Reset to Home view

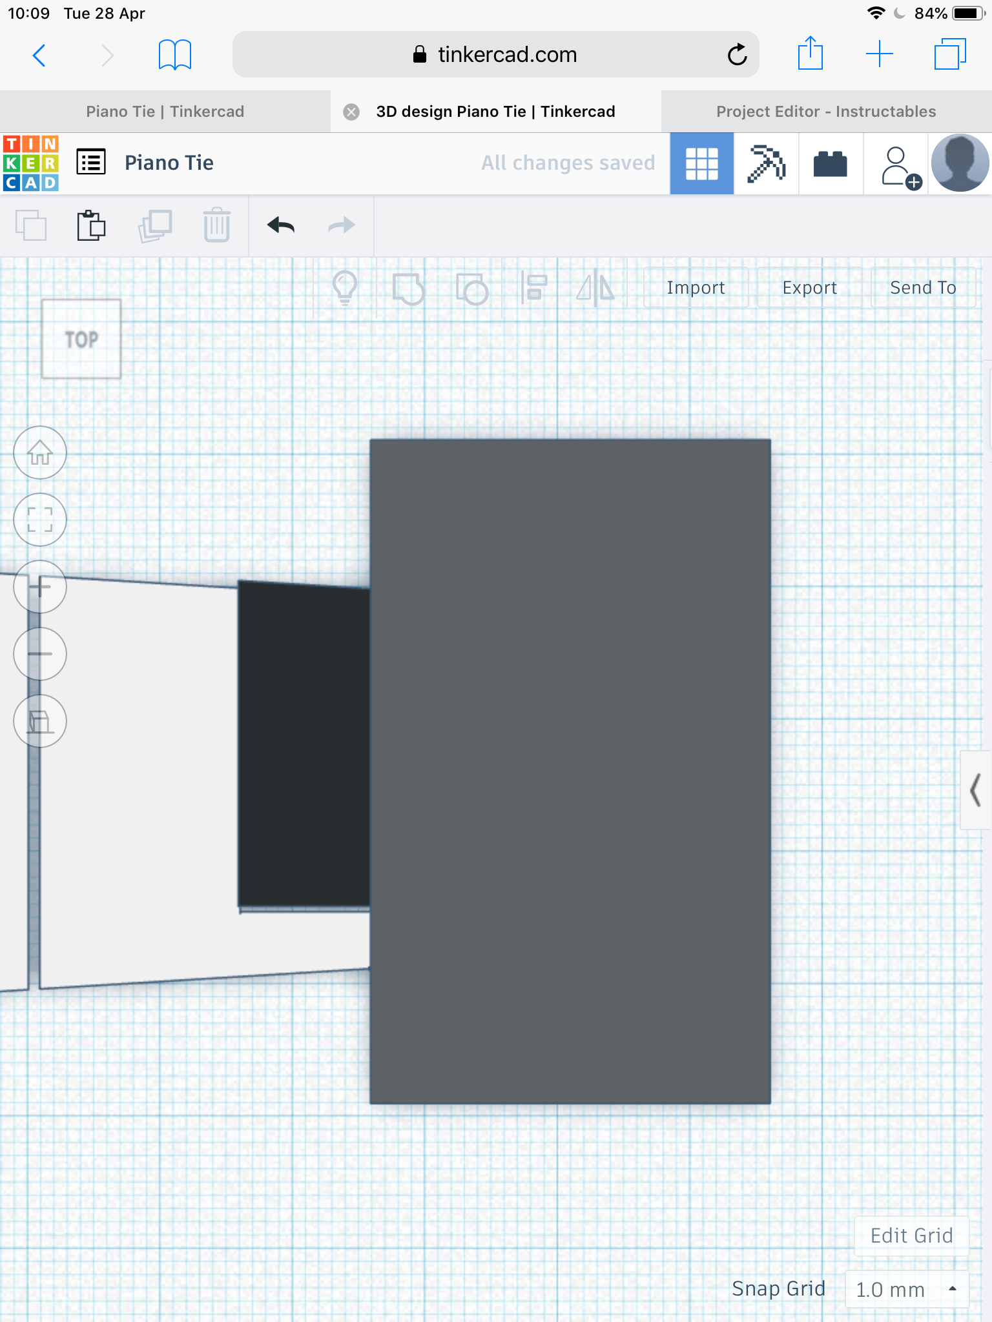point(40,453)
